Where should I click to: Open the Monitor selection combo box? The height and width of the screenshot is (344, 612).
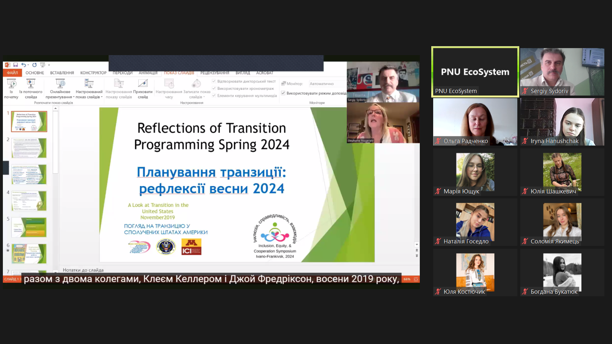click(x=327, y=84)
